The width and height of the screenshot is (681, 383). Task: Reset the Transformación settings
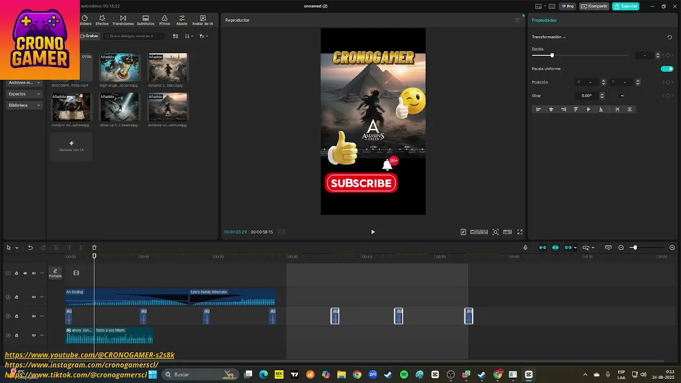[669, 37]
